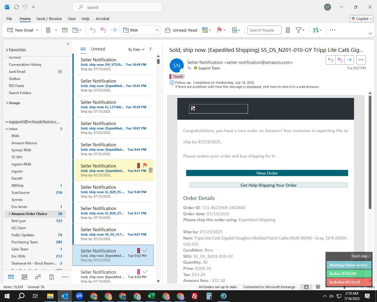Open the New Email dropdown arrow
The image size is (377, 302).
(37, 30)
